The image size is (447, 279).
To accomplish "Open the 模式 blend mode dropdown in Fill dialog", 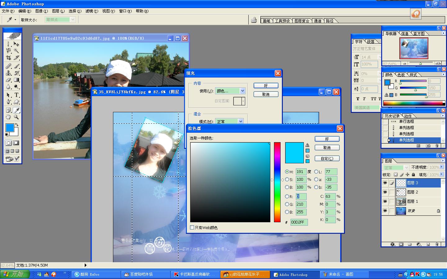I will pos(241,121).
